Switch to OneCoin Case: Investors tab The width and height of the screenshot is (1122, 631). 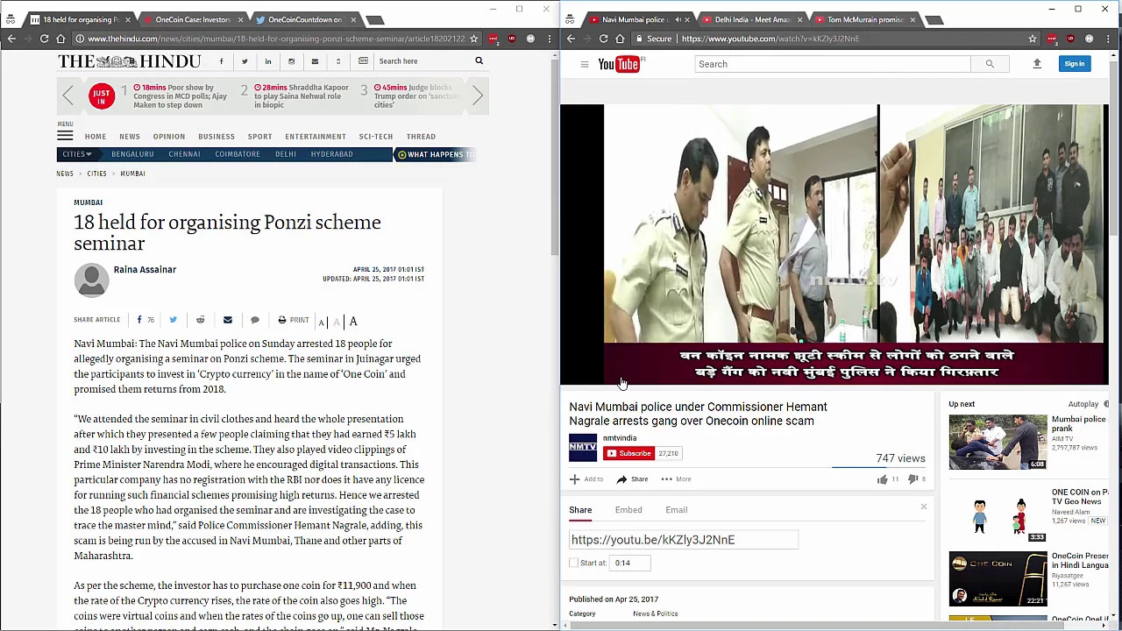[x=191, y=19]
